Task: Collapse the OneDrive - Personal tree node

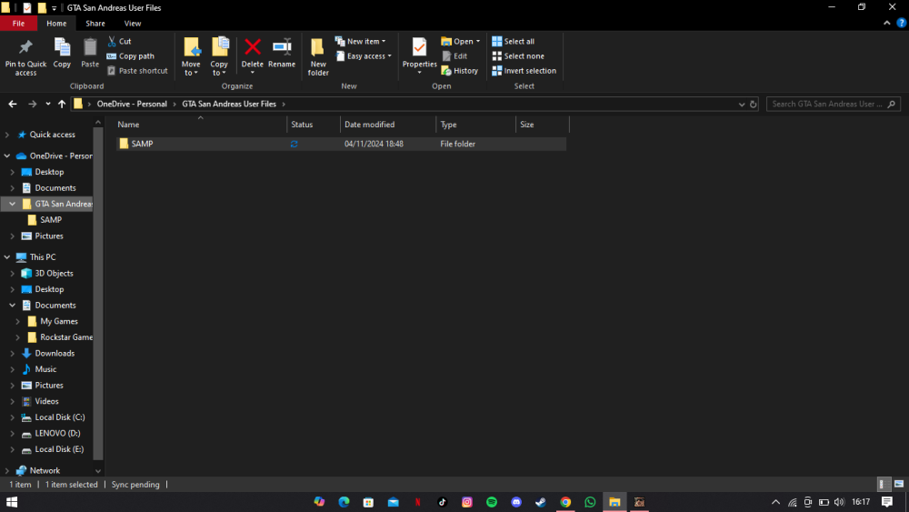Action: [7, 156]
